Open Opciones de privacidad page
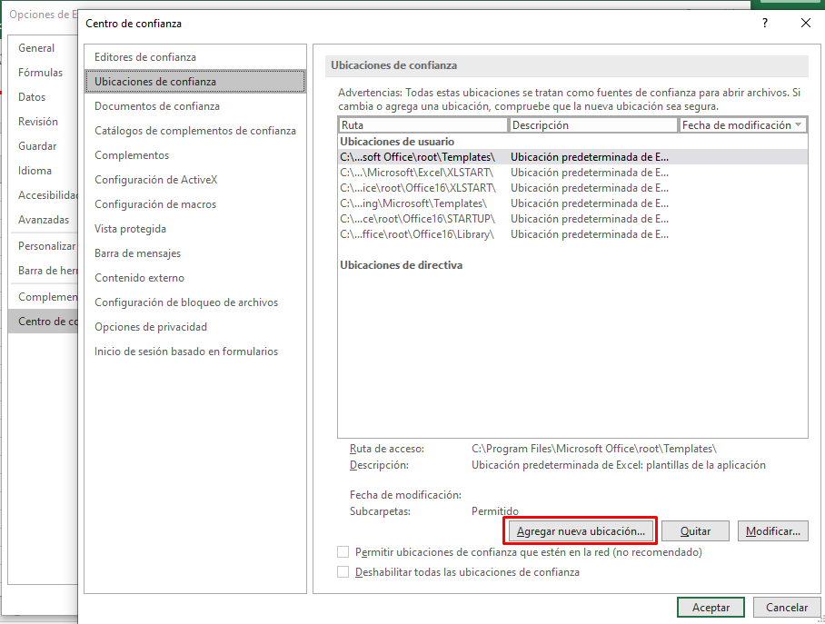 pos(151,327)
